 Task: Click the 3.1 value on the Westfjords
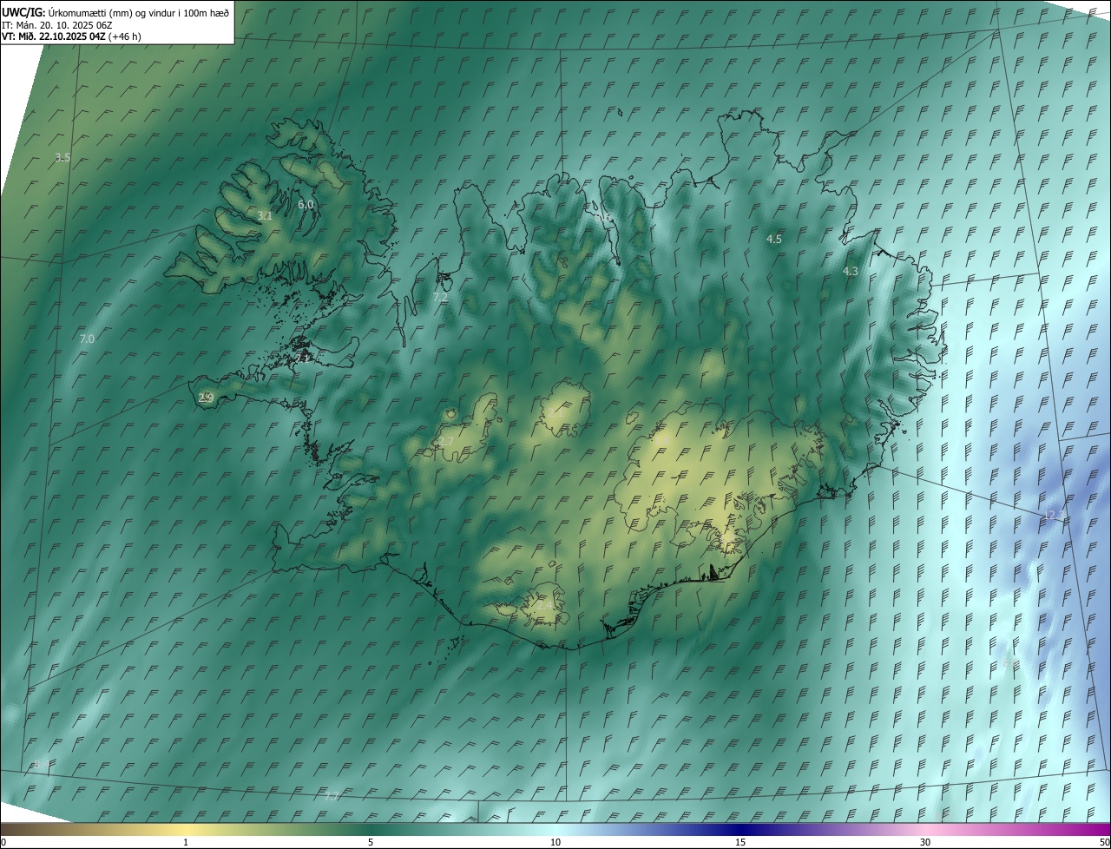(265, 215)
